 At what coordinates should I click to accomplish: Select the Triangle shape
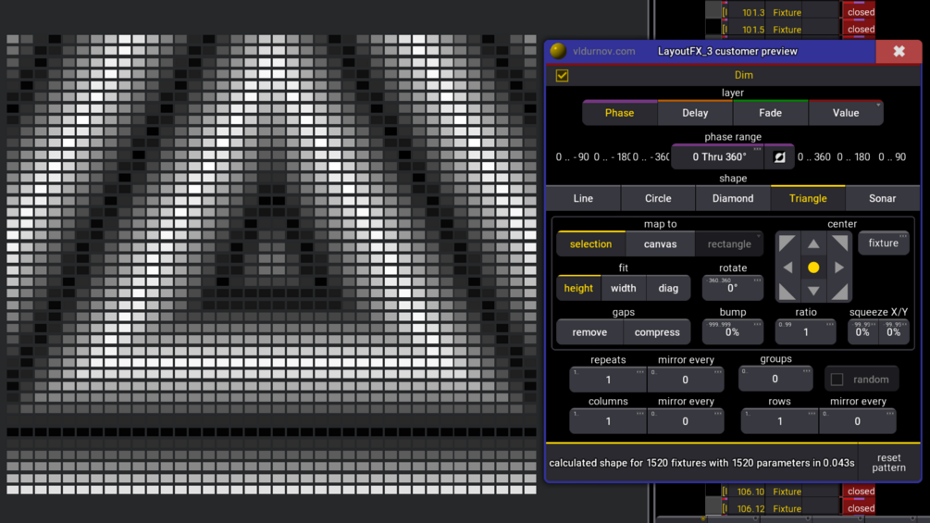[808, 199]
